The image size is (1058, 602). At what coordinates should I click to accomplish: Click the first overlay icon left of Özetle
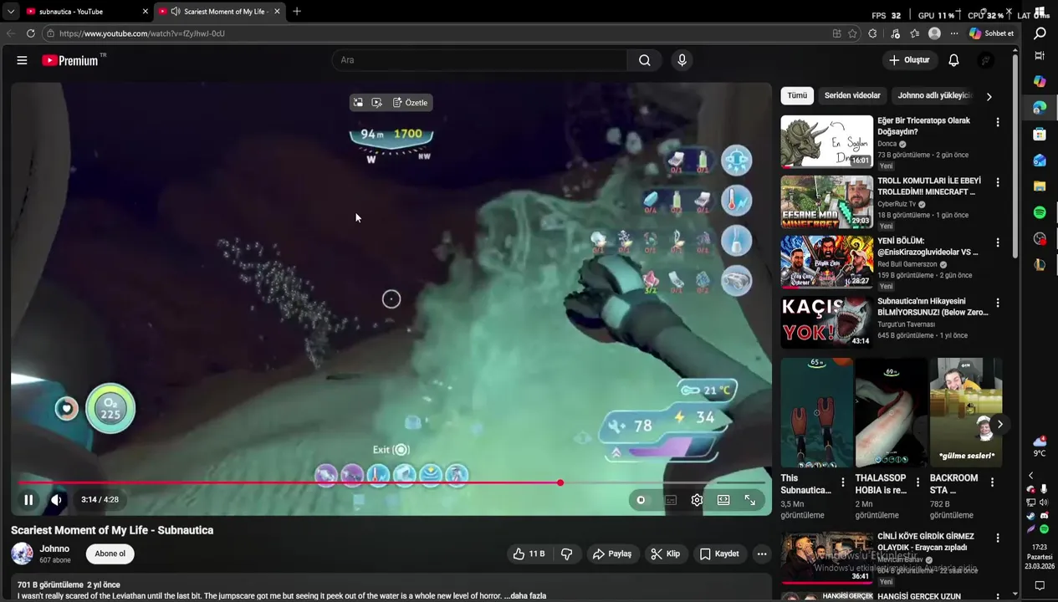click(x=358, y=103)
